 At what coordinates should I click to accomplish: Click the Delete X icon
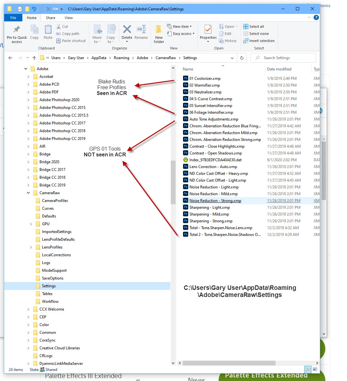tap(127, 29)
